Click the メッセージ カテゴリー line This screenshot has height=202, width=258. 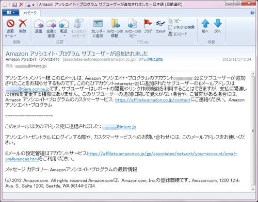[71, 170]
